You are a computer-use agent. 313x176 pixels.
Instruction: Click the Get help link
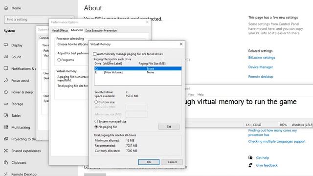pyautogui.click(x=263, y=157)
